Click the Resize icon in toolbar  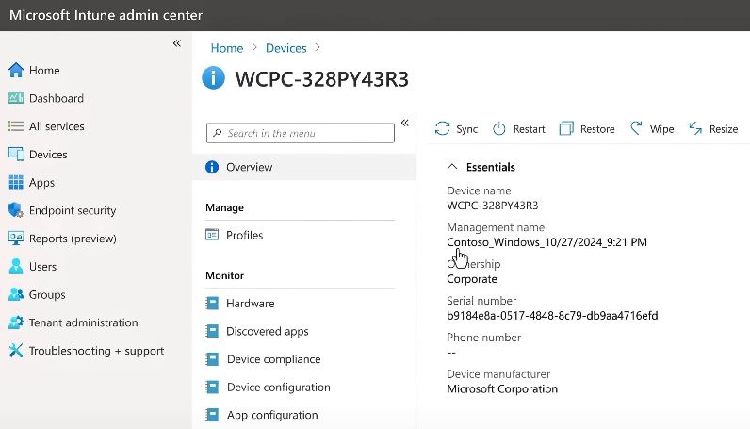click(x=696, y=129)
